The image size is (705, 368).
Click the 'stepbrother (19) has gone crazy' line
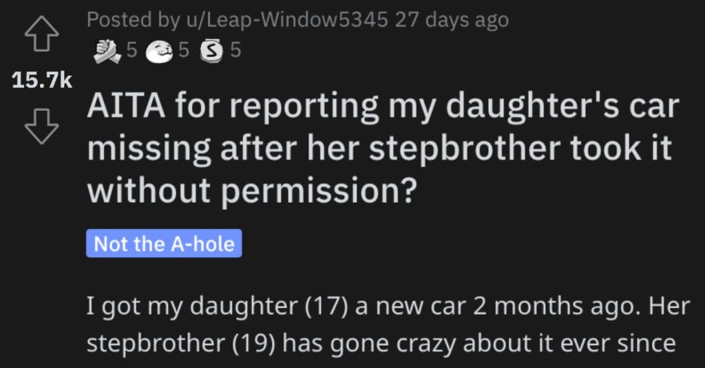coord(272,344)
